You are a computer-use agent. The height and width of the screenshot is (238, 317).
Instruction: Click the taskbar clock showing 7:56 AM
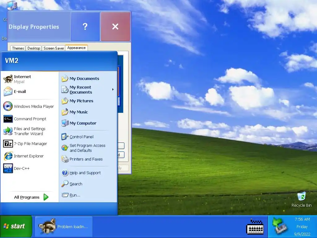302,219
